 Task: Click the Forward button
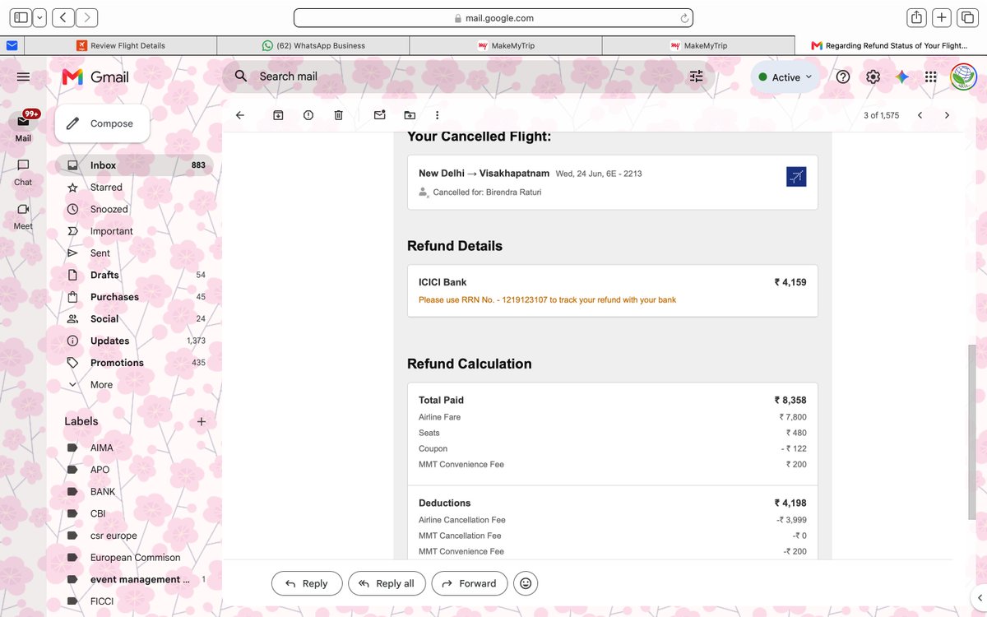click(x=469, y=583)
